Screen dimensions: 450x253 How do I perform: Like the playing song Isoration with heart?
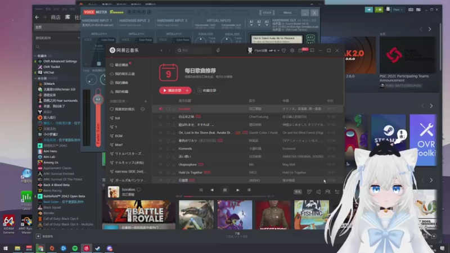click(x=139, y=189)
